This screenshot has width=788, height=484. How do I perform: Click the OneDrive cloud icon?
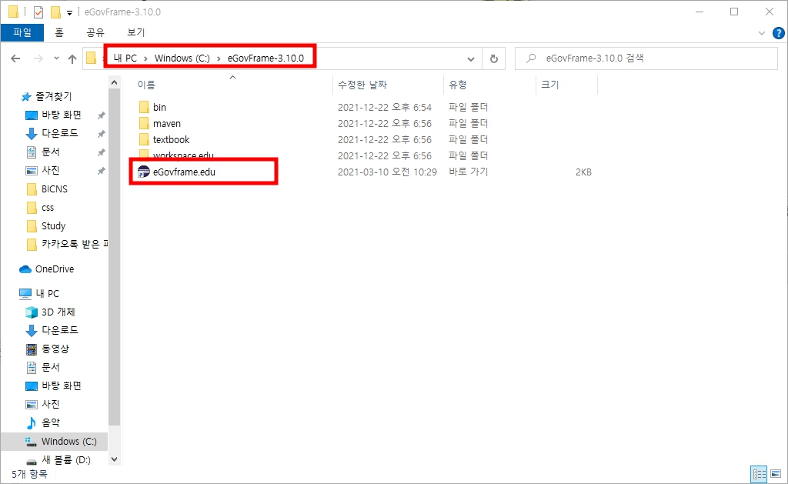(25, 269)
